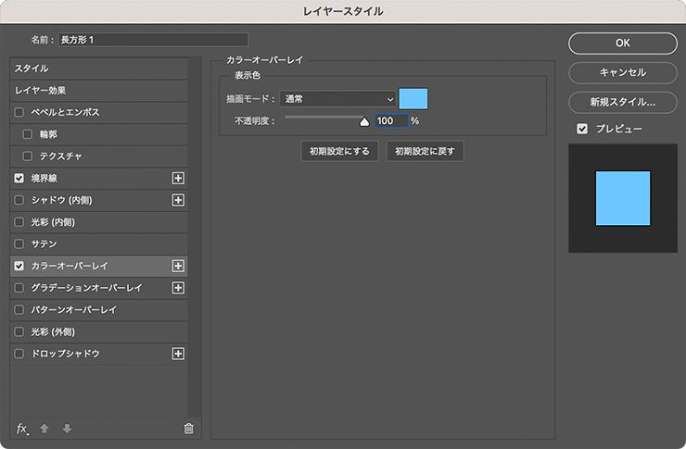Select the サテン effect label
This screenshot has width=686, height=449.
[x=44, y=243]
